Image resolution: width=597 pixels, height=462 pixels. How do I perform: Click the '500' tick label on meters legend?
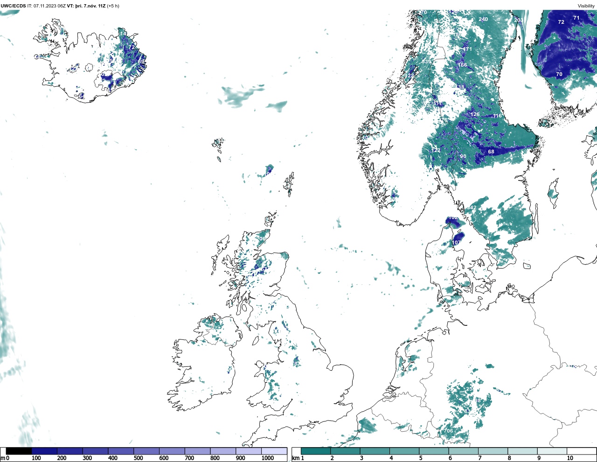pos(138,458)
